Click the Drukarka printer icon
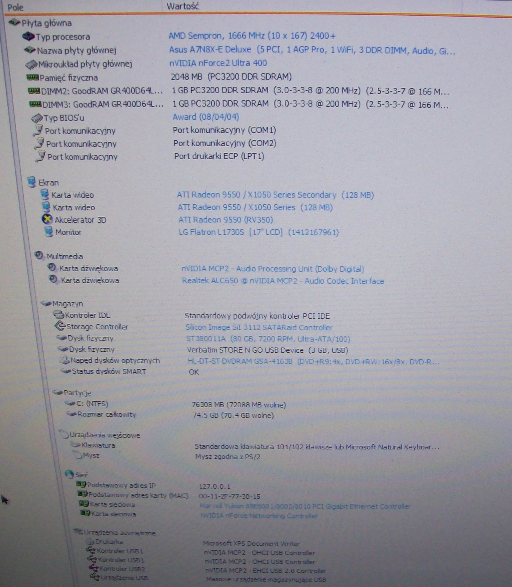The height and width of the screenshot is (587, 512). [90, 541]
